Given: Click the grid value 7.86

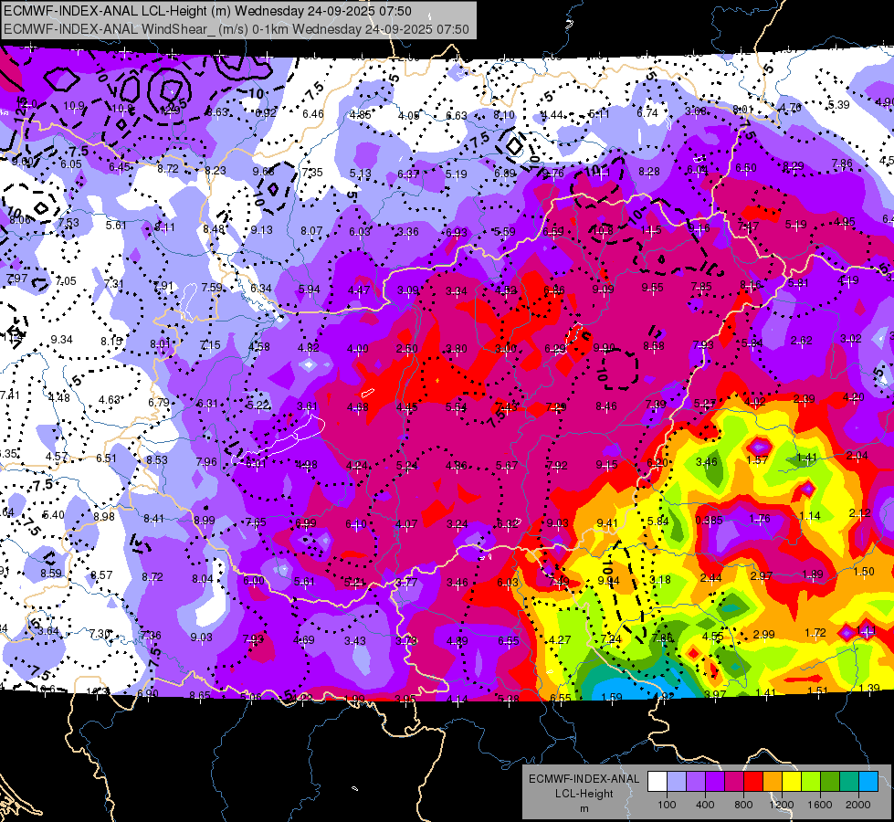Looking at the screenshot, I should (x=842, y=163).
